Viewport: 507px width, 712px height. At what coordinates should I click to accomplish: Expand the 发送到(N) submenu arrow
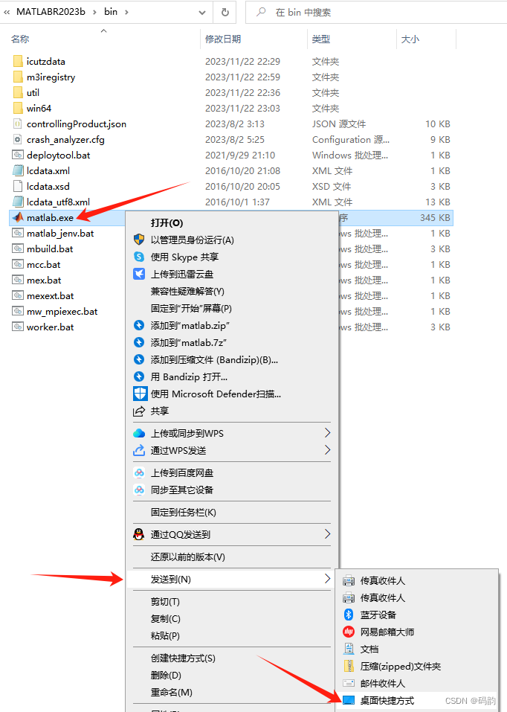[327, 579]
